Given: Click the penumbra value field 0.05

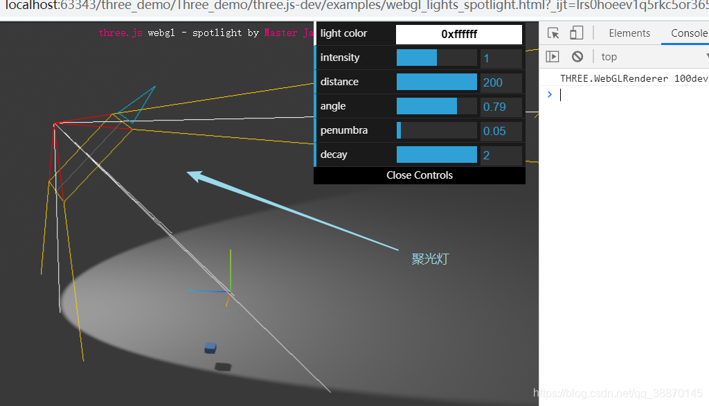Looking at the screenshot, I should 501,131.
